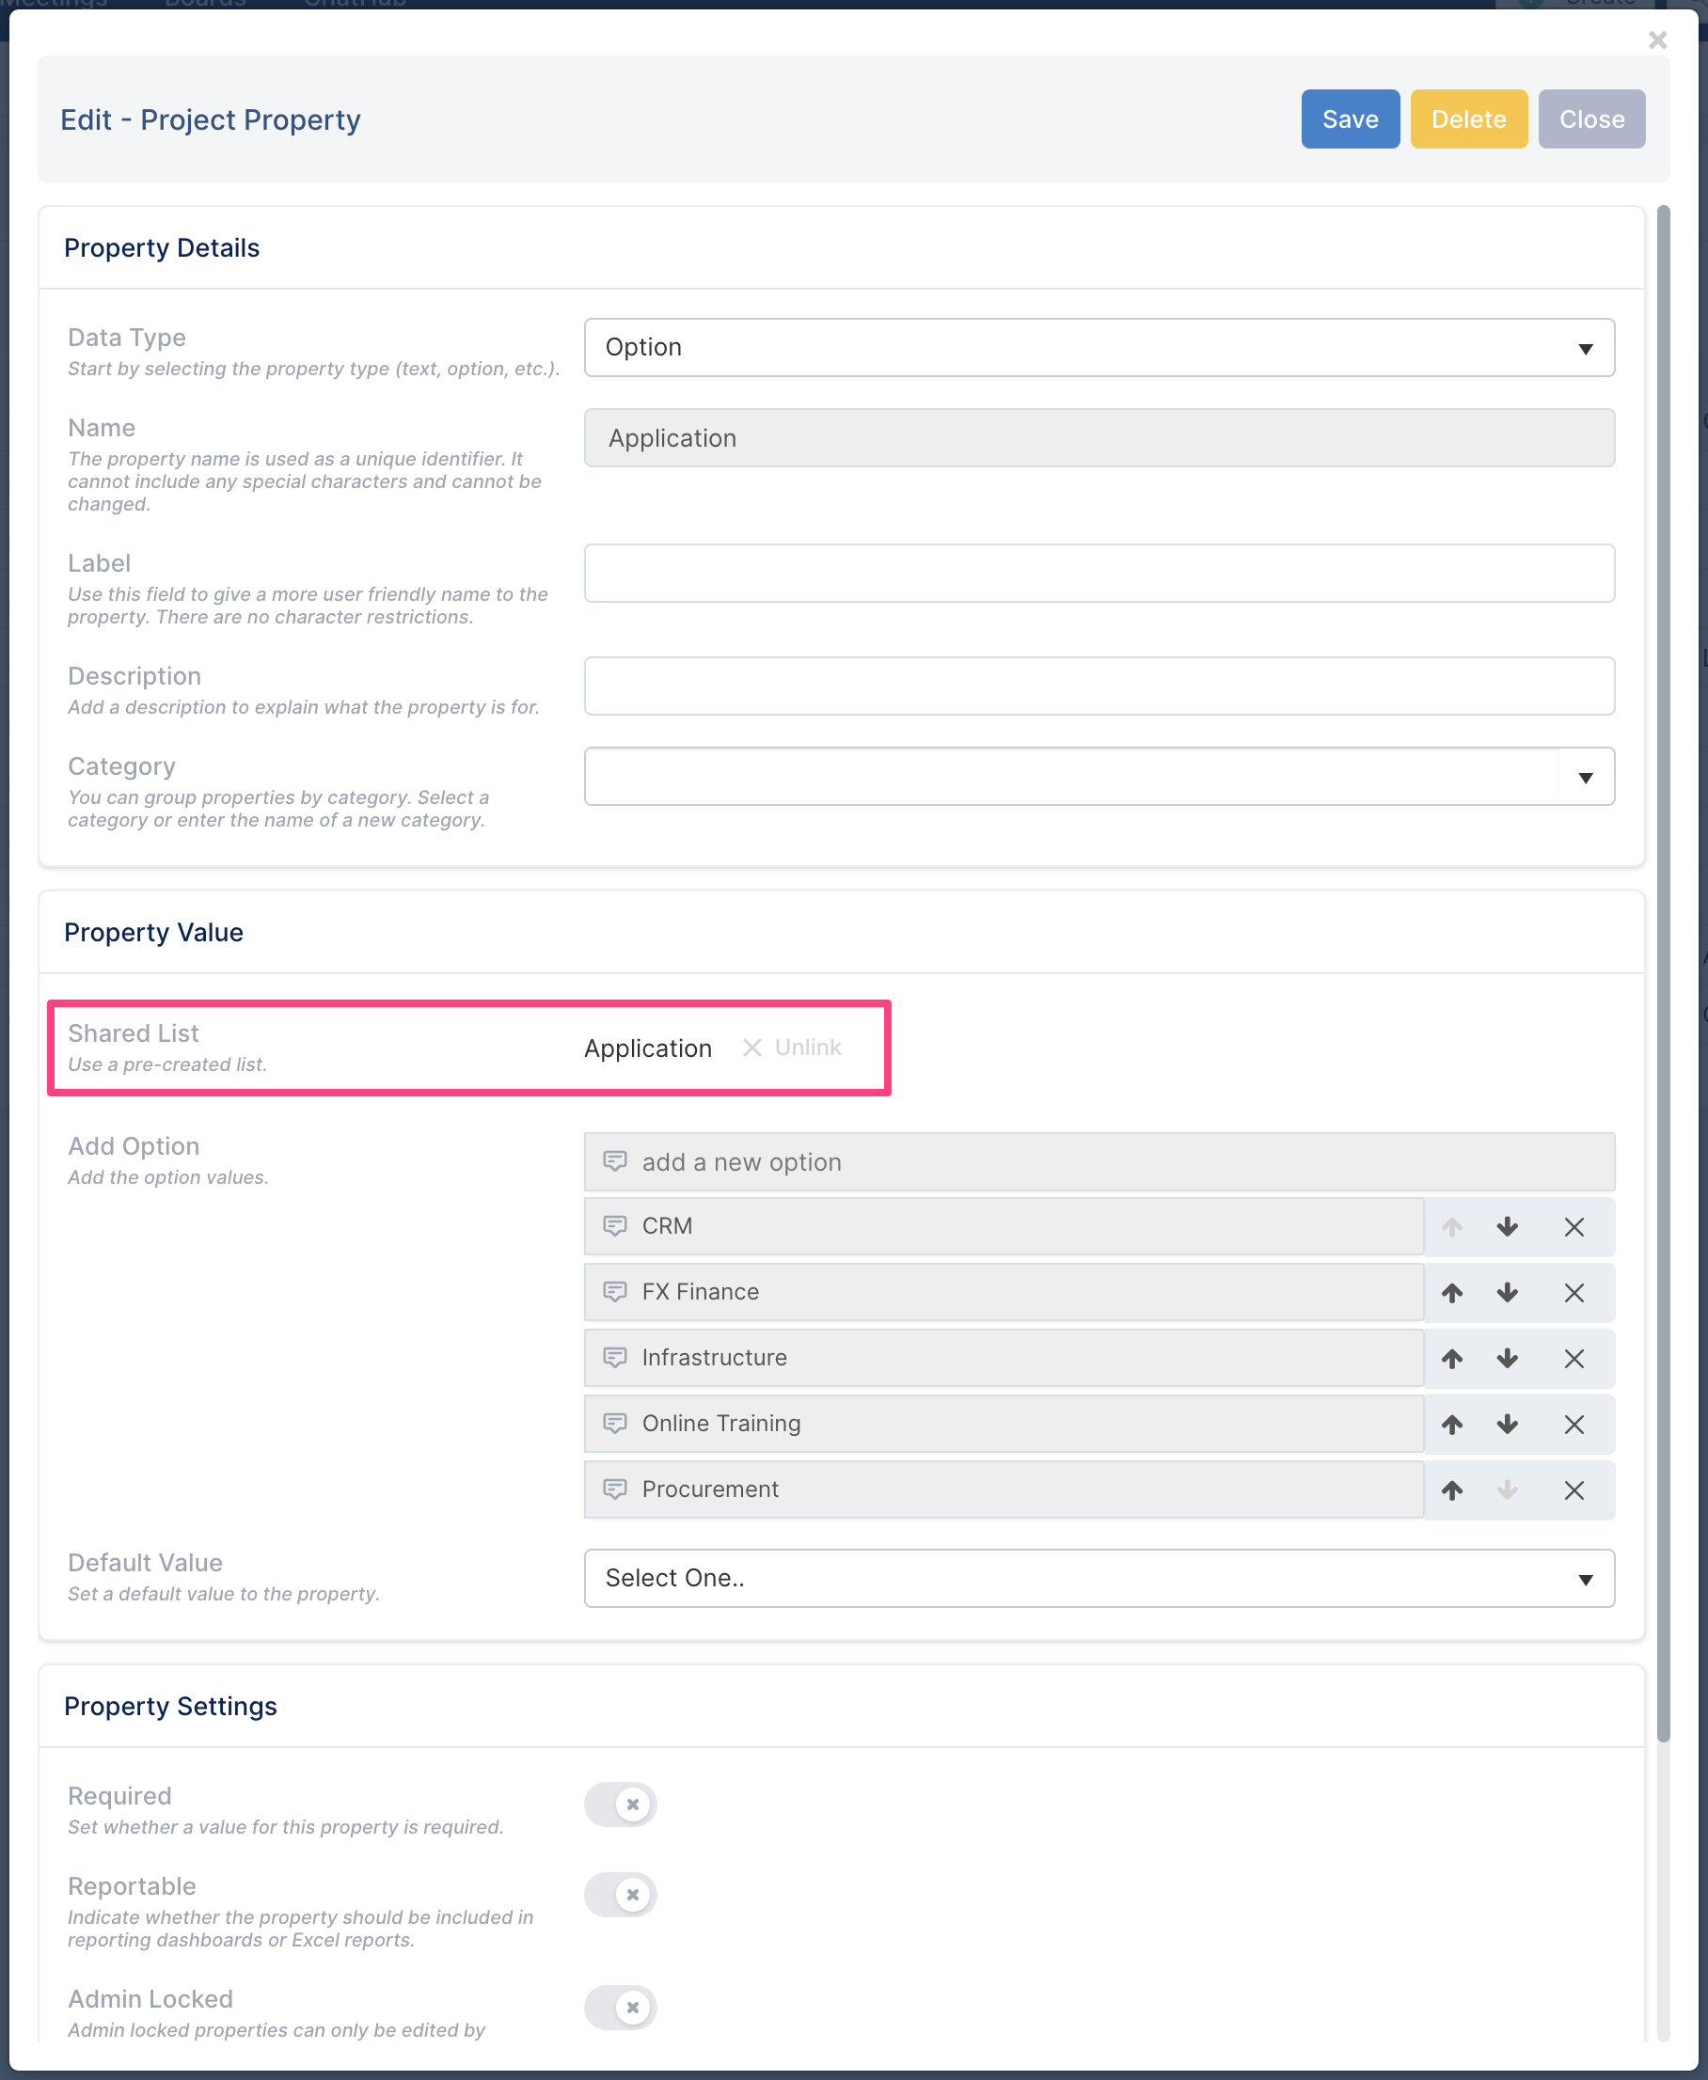The height and width of the screenshot is (2080, 1708).
Task: Click the Shared List Application value
Action: pyautogui.click(x=647, y=1048)
